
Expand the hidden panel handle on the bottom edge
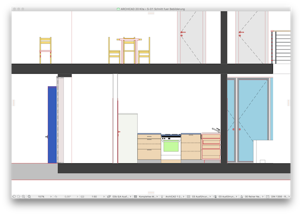151,192
